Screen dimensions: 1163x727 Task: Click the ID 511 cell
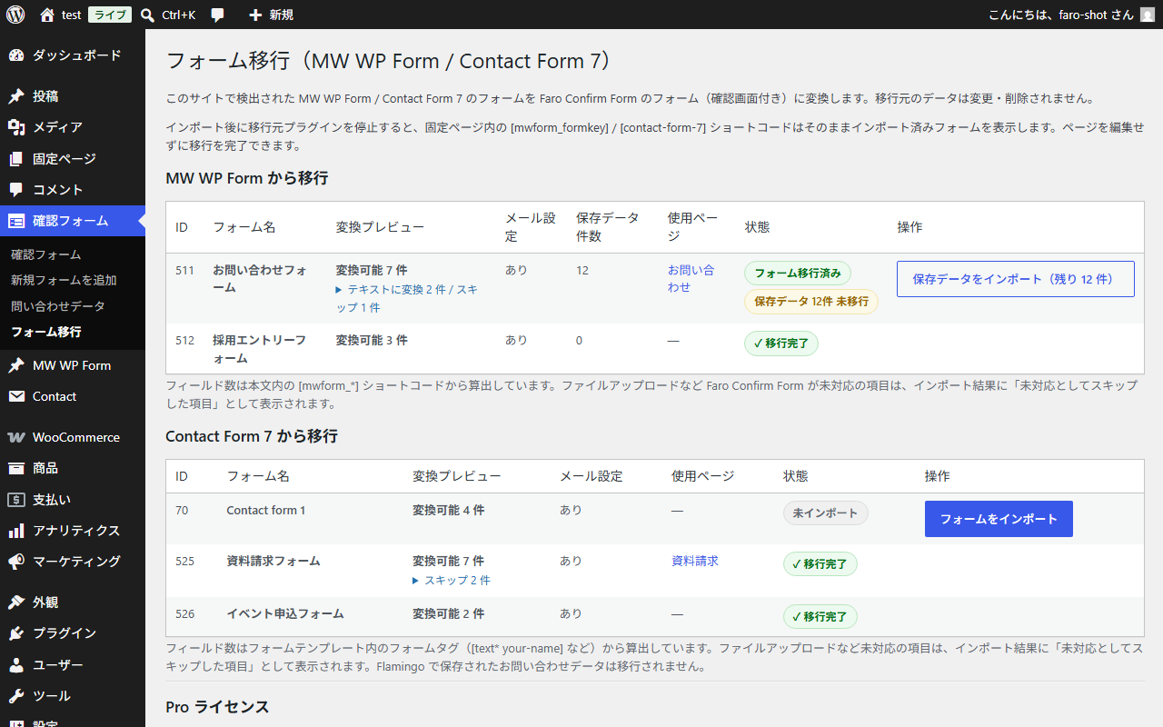pos(184,270)
